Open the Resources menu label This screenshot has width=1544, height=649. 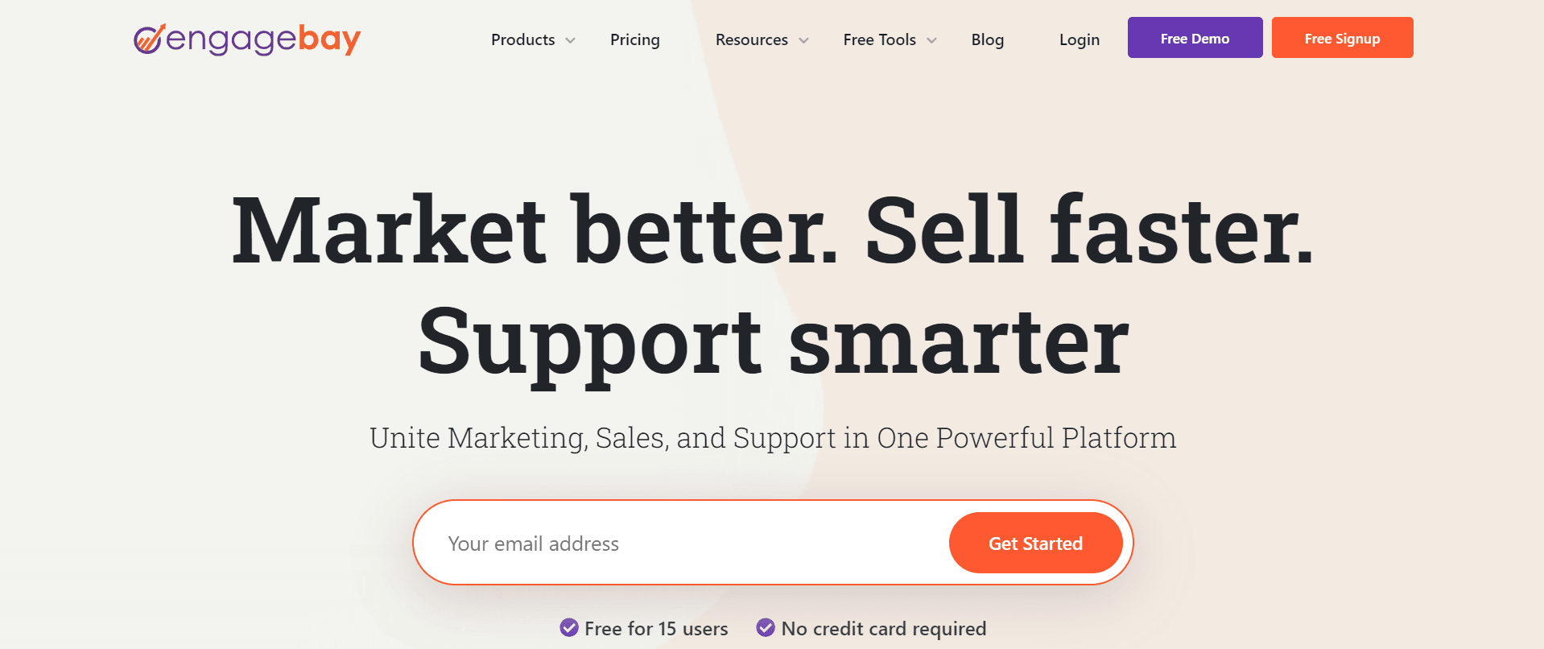click(x=751, y=39)
